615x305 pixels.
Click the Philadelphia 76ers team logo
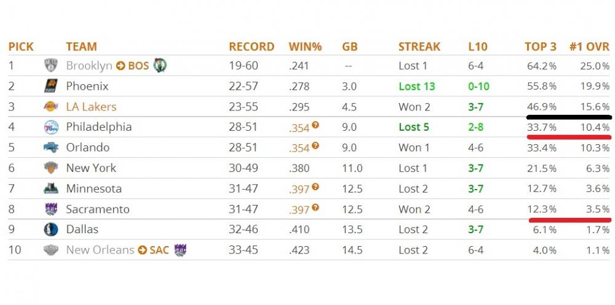click(50, 128)
